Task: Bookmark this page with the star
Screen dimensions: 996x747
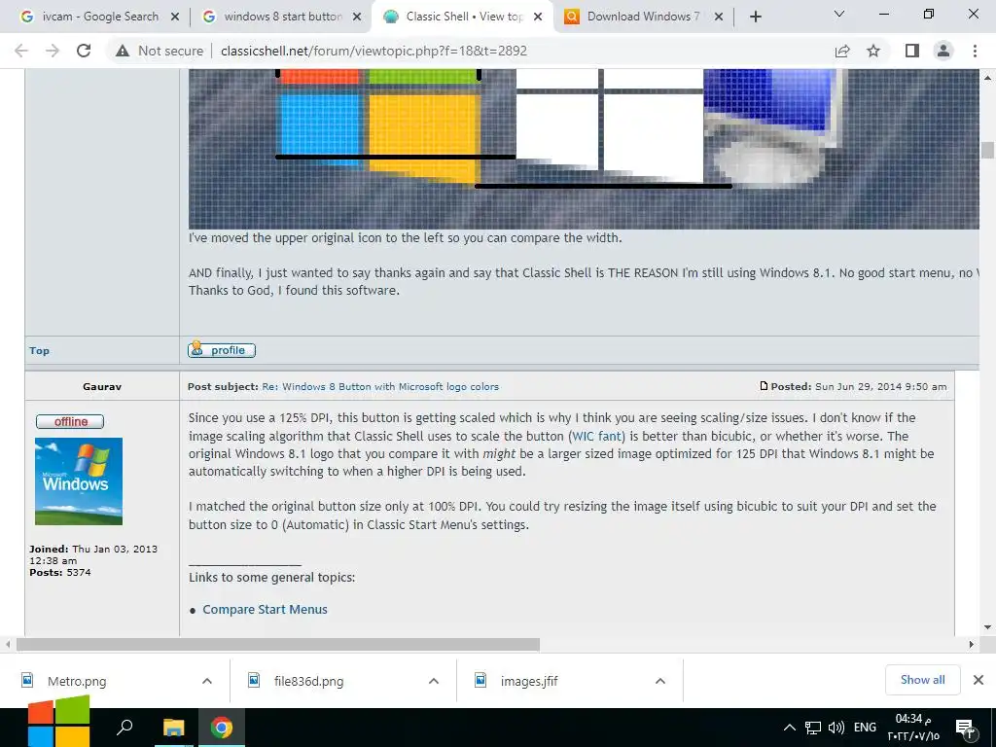Action: click(873, 51)
